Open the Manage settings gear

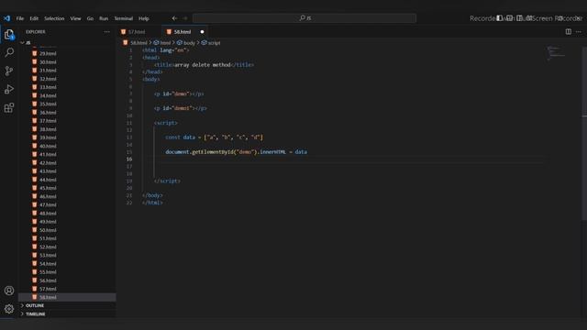pyautogui.click(x=9, y=309)
